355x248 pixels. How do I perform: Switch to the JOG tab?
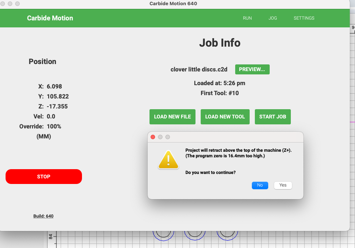coord(273,18)
